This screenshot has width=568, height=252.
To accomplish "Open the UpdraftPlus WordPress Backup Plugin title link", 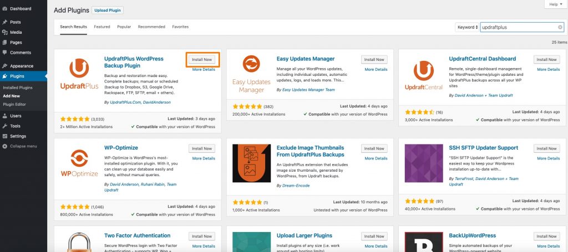I will coord(134,62).
